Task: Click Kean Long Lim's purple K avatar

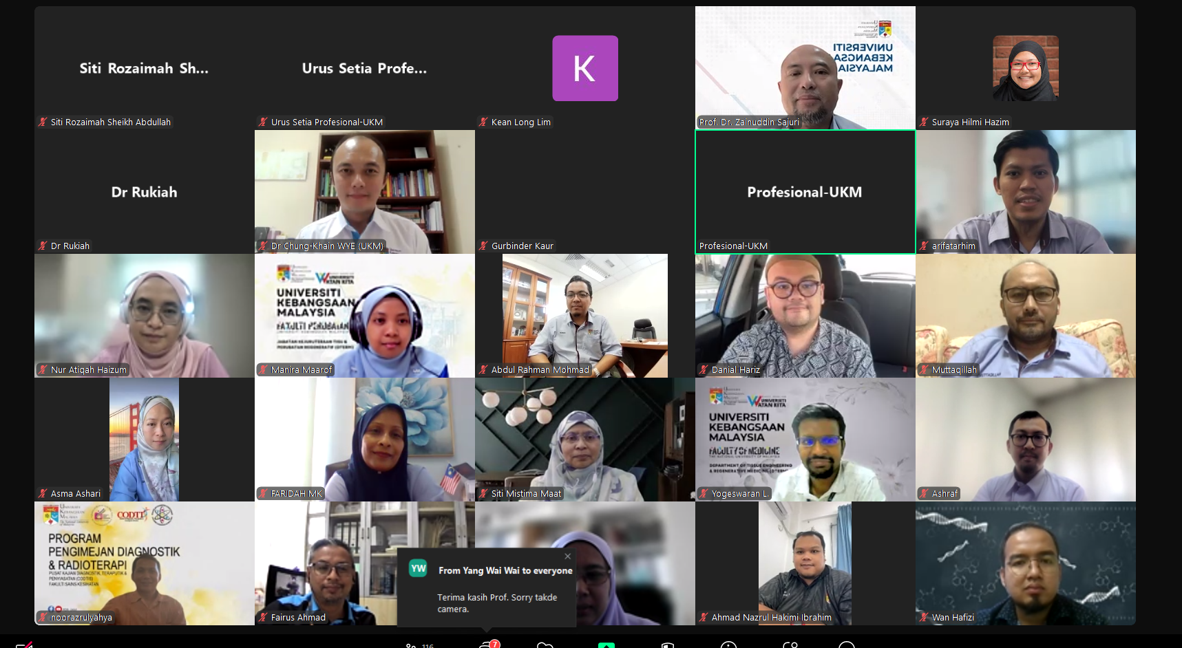Action: coord(585,68)
